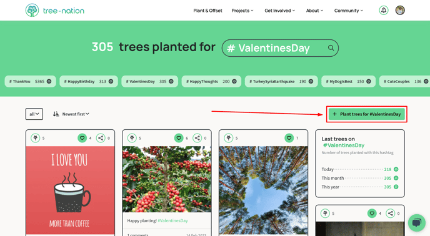Screen dimensions: 430x236
Task: Click tree icon on card below Last trees panel
Action: click(x=325, y=214)
